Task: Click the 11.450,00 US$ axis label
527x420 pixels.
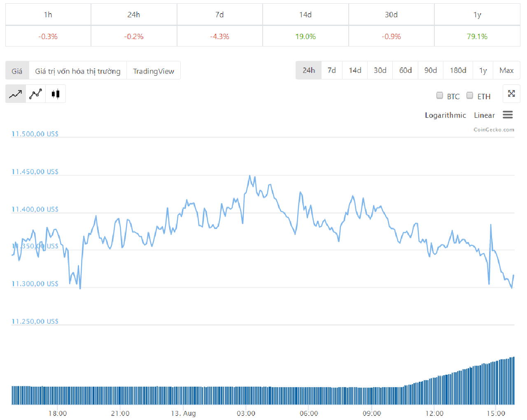Action: [35, 172]
